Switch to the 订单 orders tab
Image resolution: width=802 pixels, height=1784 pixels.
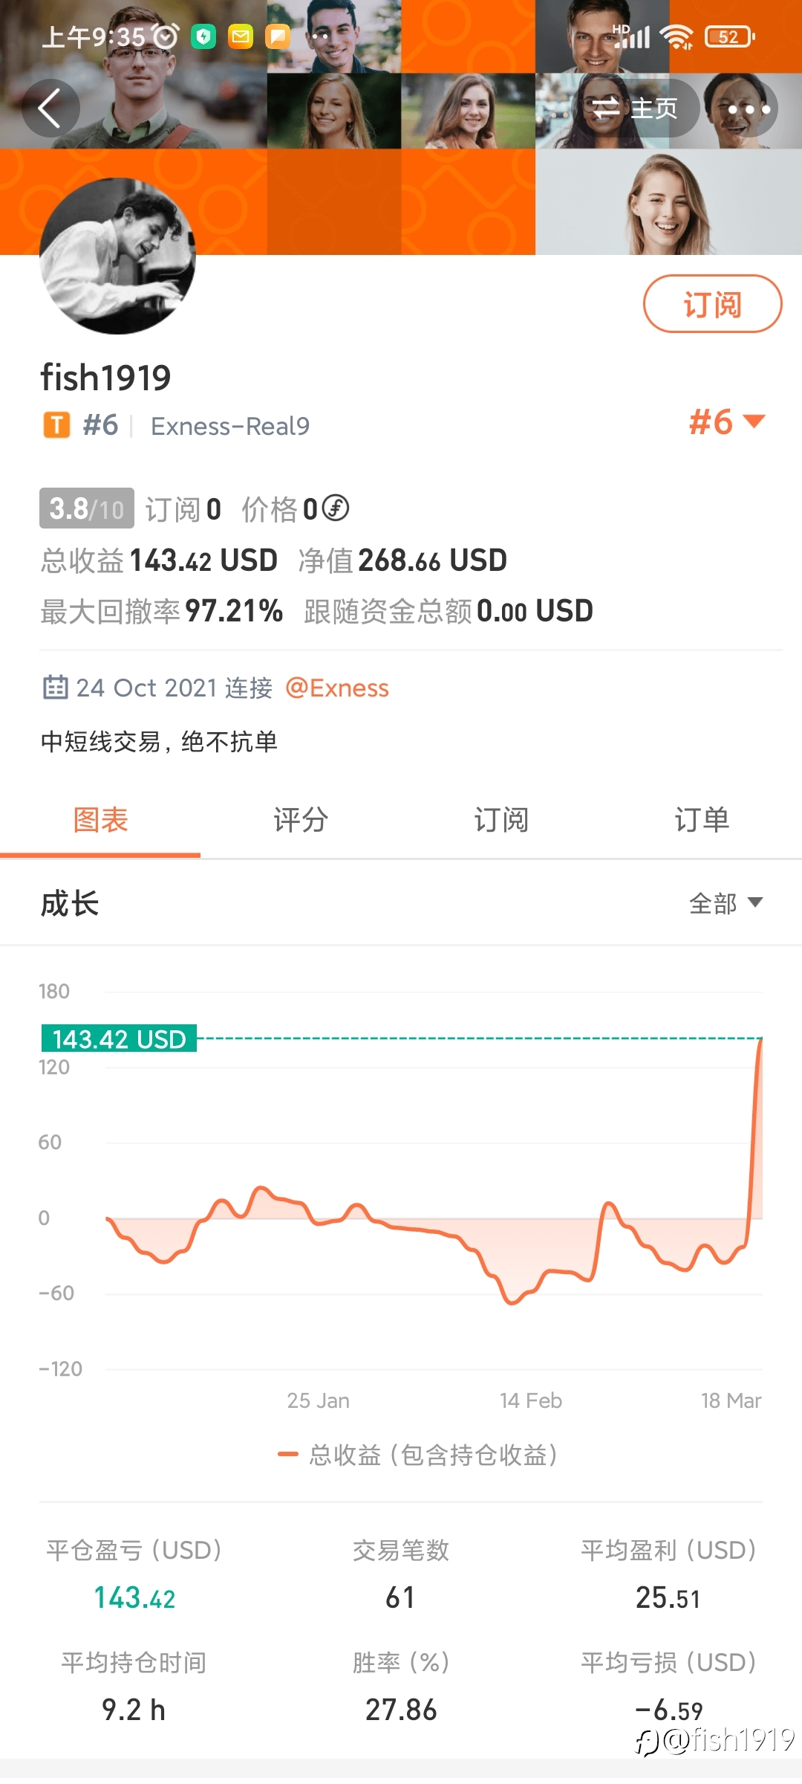pos(702,821)
